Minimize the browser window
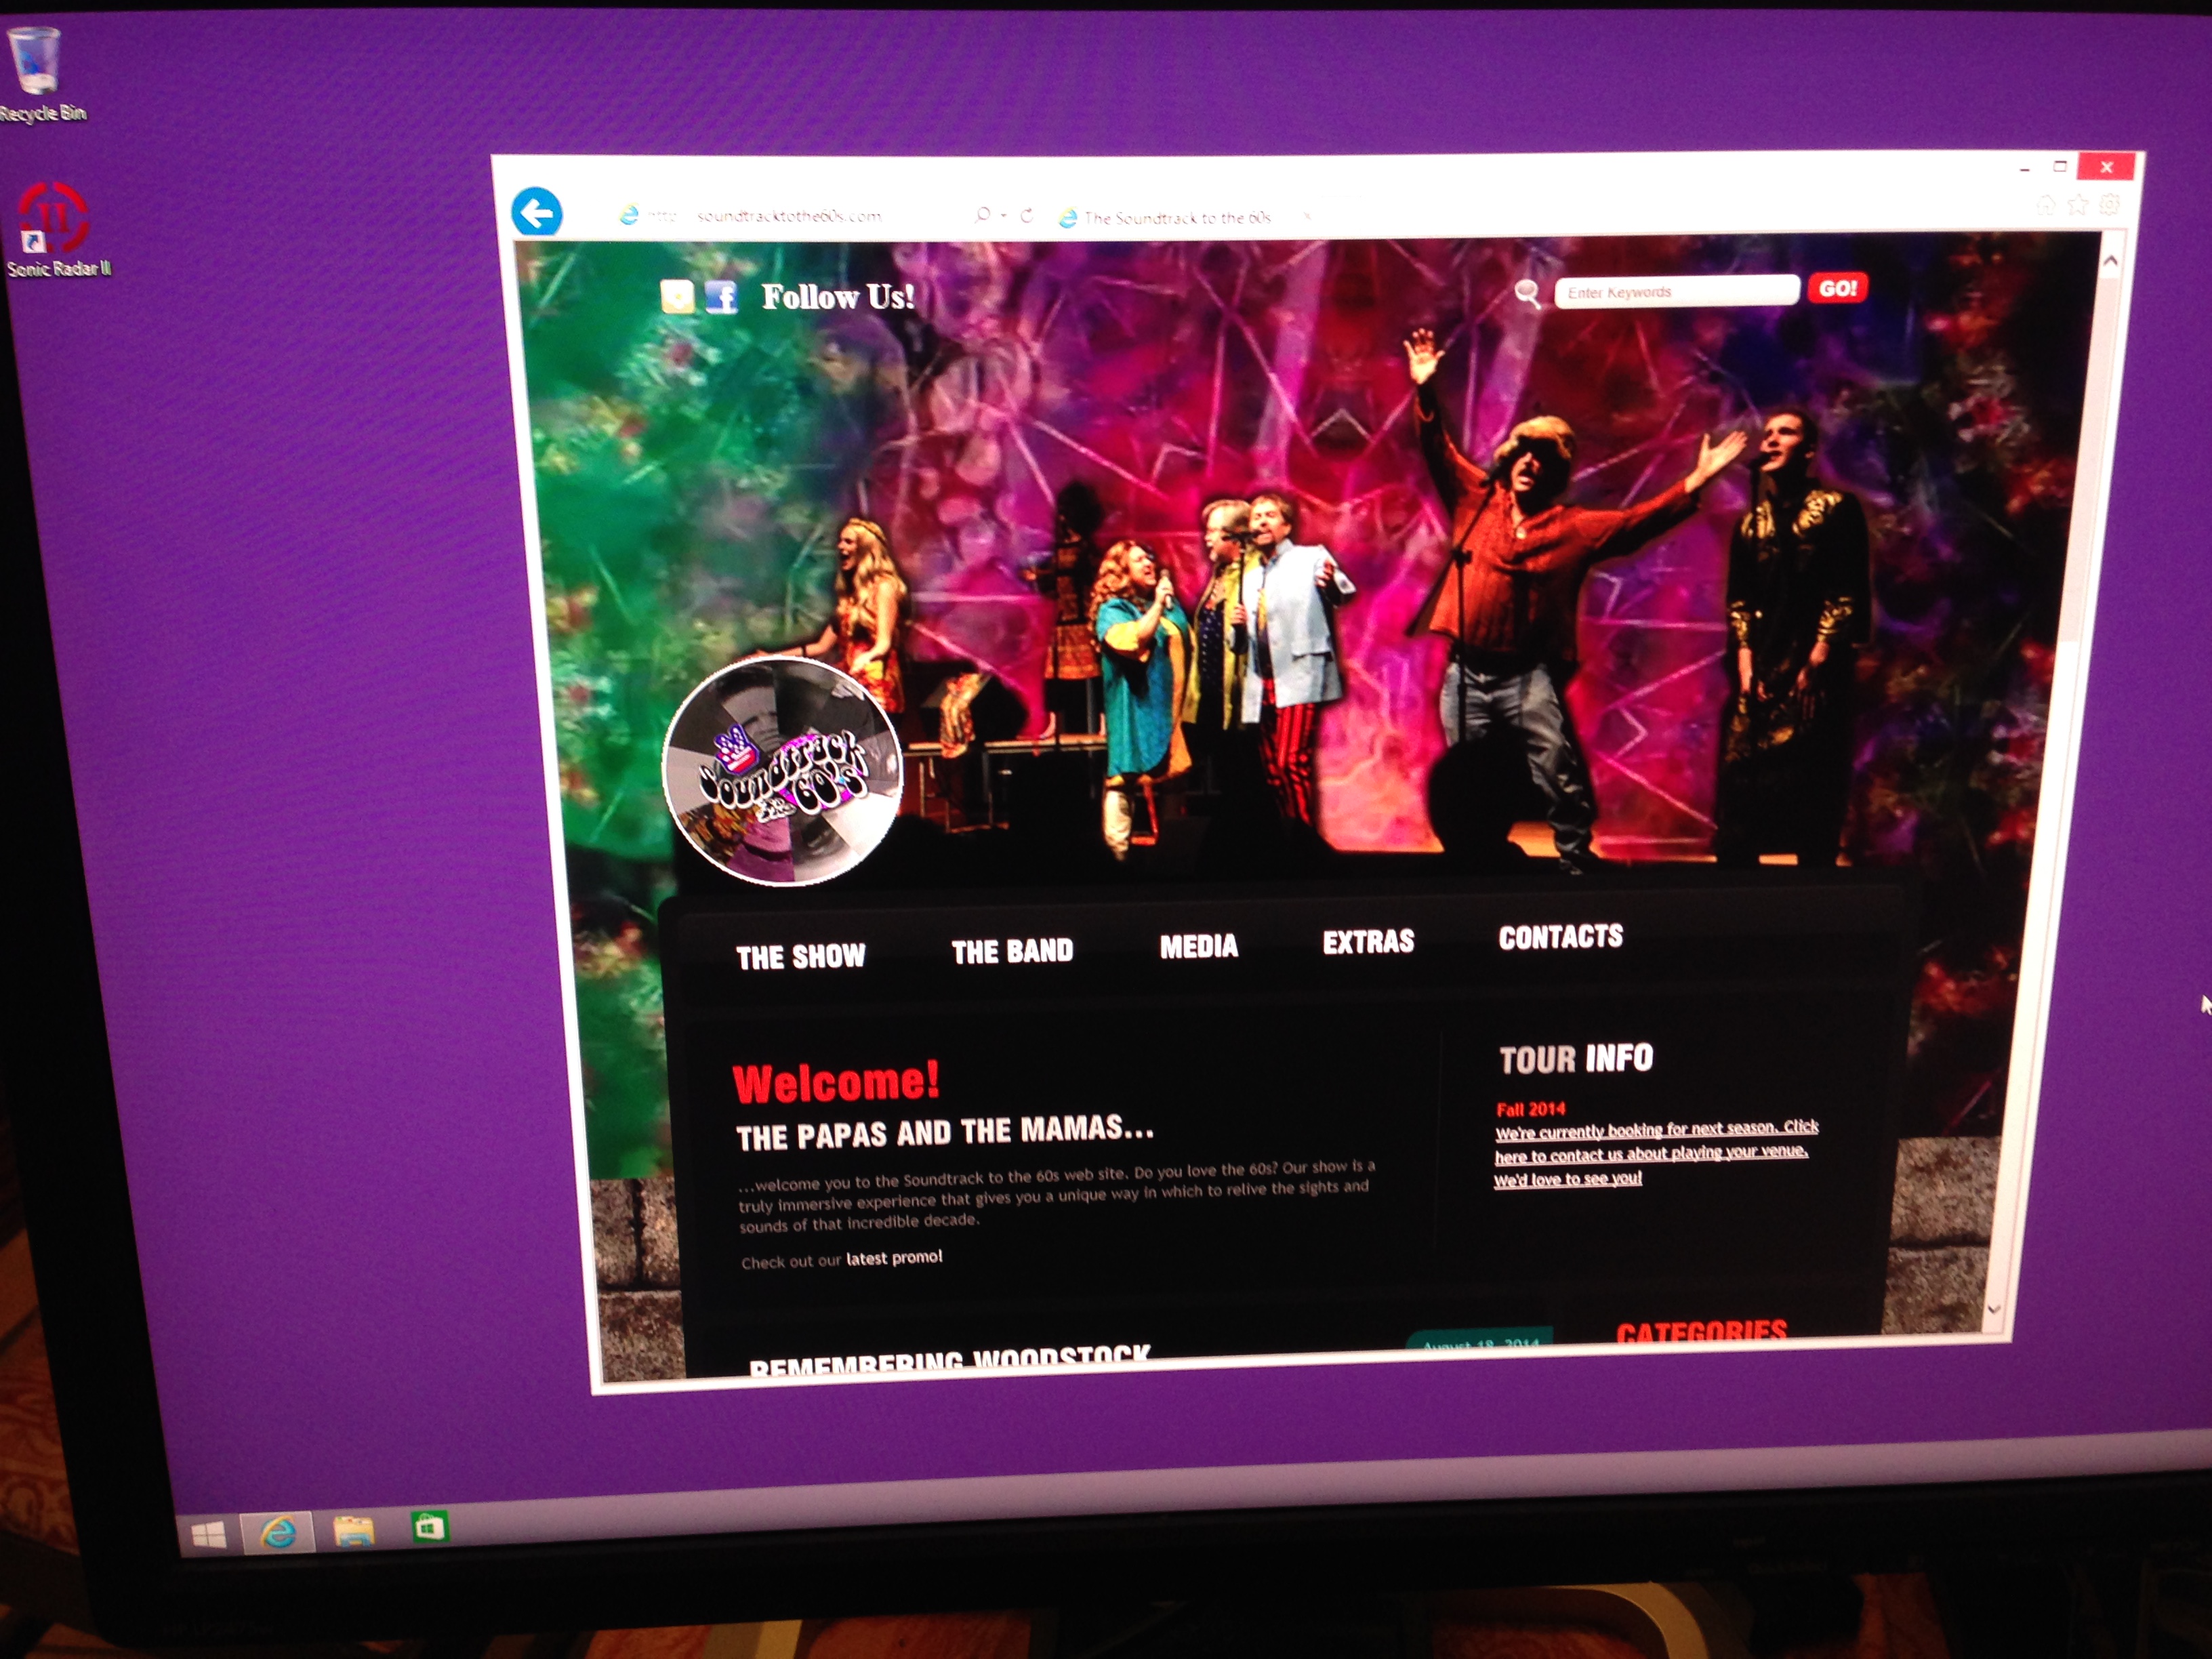Image resolution: width=2212 pixels, height=1659 pixels. 2025,170
